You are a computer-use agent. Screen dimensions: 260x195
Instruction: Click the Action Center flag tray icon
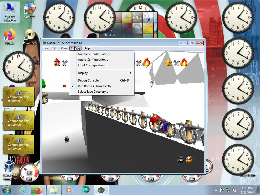pos(222,190)
